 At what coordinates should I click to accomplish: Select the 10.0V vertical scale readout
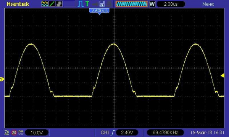coord(37,133)
